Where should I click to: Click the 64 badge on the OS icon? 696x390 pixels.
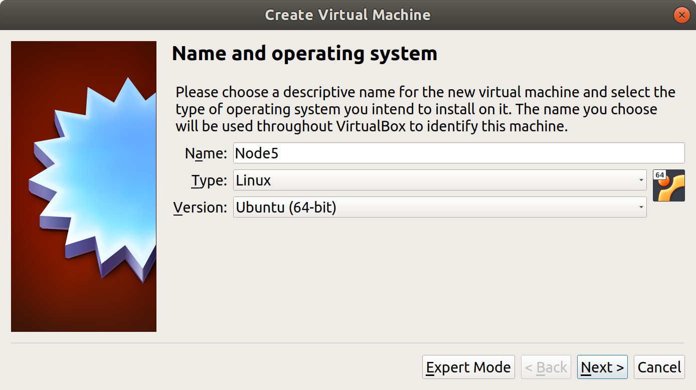659,175
